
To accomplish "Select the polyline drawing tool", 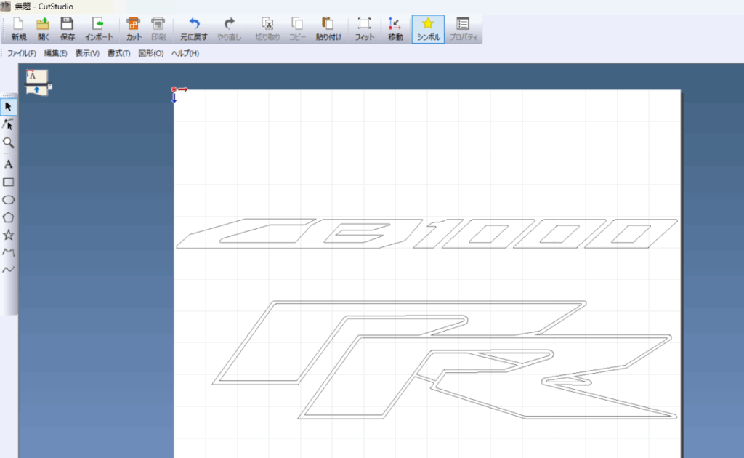I will pos(9,252).
